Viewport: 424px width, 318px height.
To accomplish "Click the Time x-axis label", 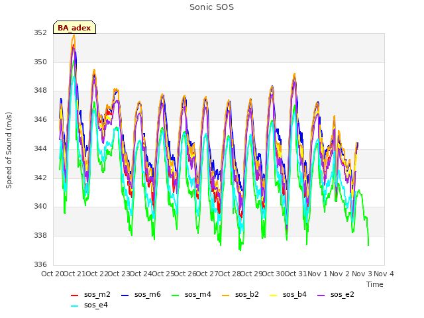I will pos(375,284).
